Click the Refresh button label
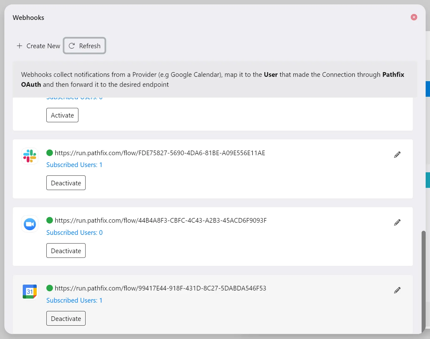Viewport: 430px width, 339px height. click(x=90, y=46)
